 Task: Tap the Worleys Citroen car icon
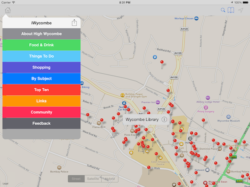coord(196,18)
